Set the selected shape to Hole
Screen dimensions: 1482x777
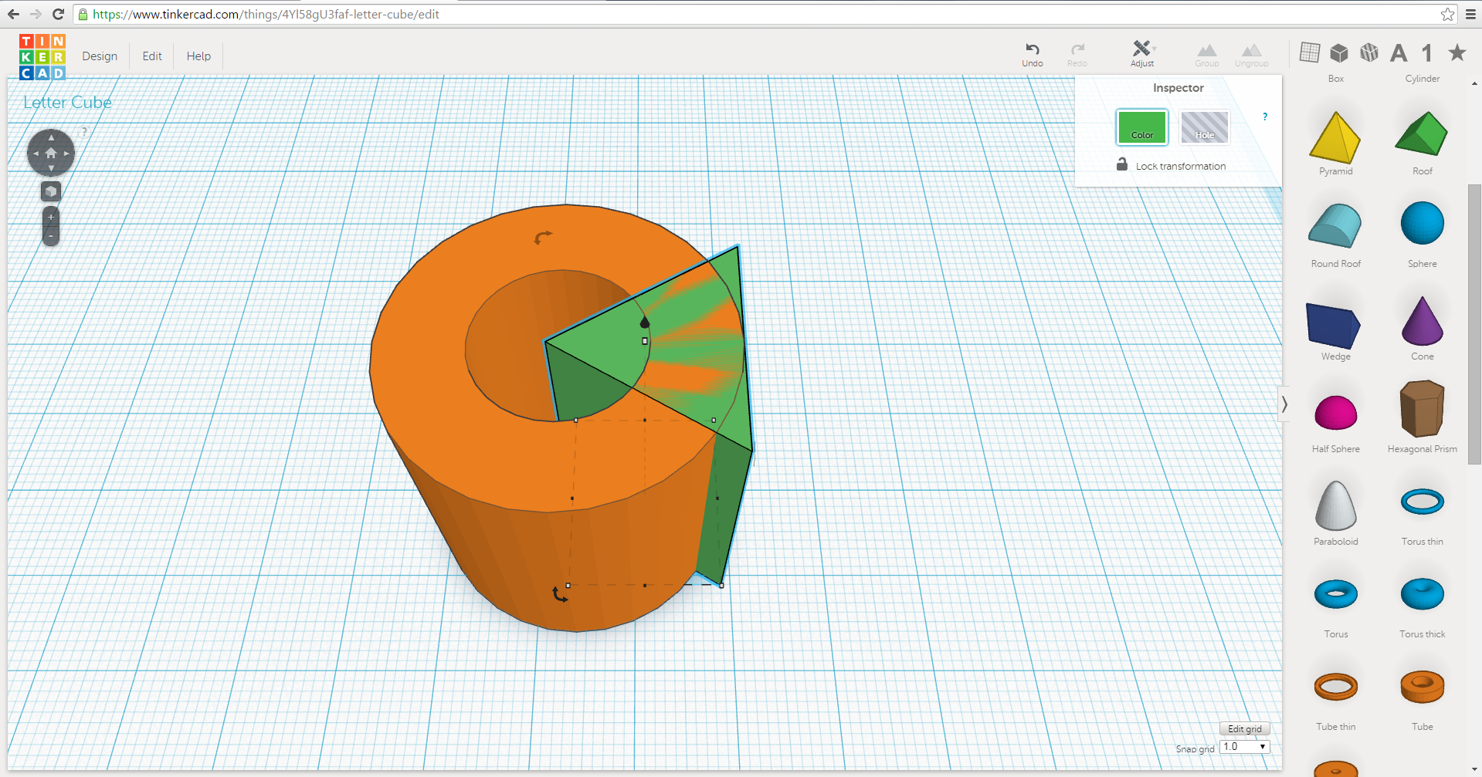coord(1203,127)
